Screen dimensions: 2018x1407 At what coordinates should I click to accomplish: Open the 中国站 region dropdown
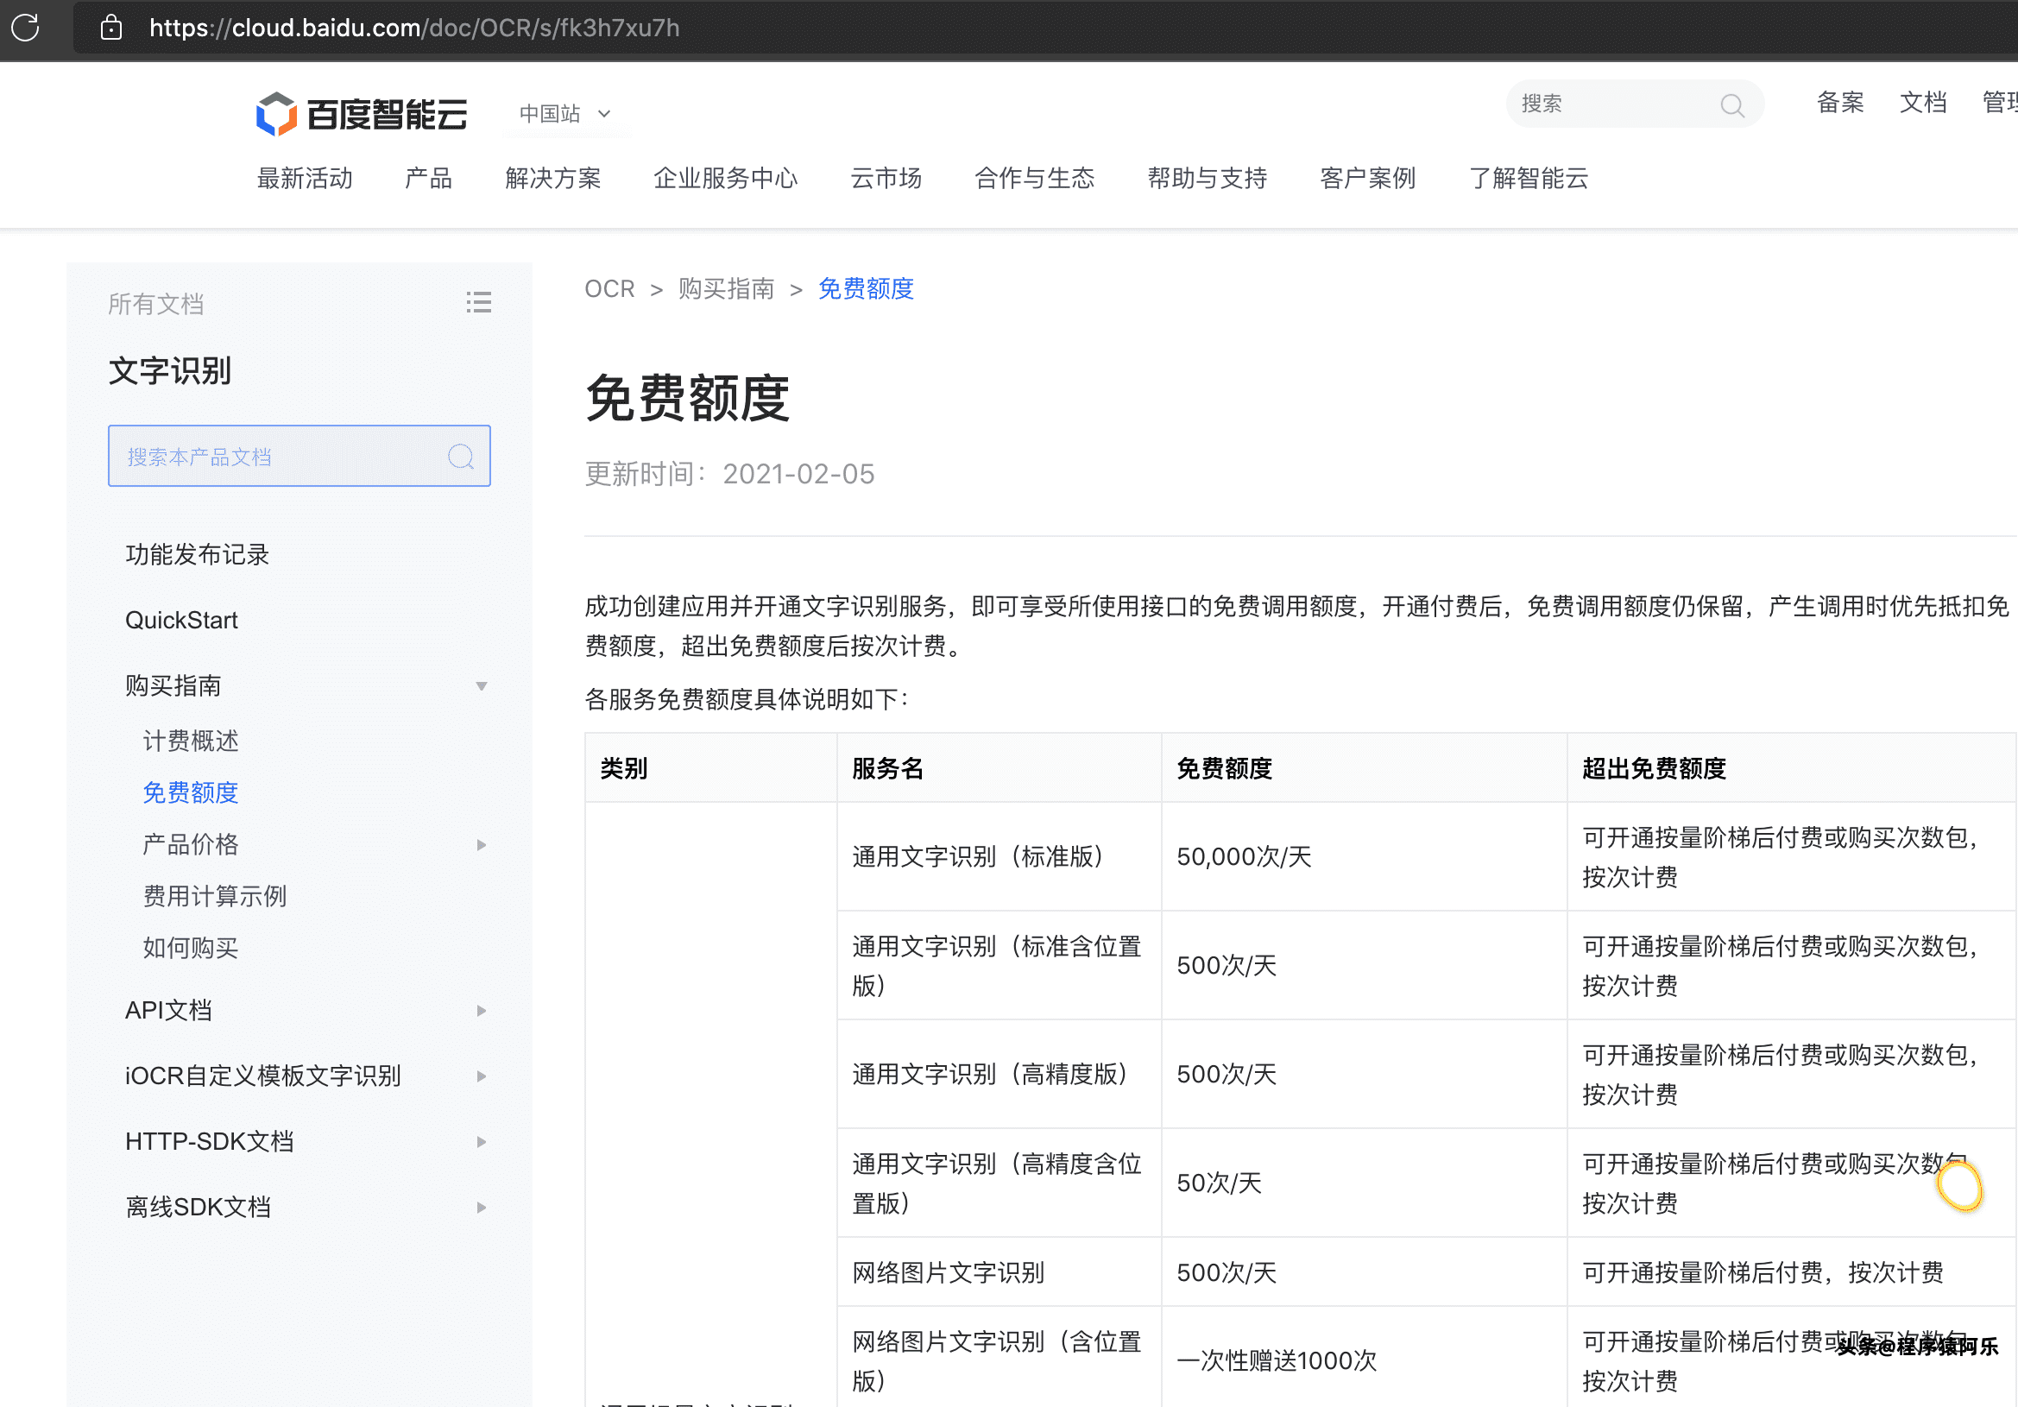pos(565,113)
